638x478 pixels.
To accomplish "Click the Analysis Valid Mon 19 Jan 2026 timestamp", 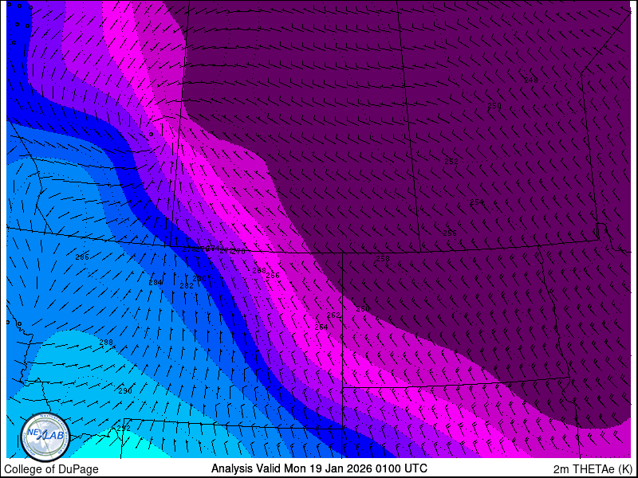I will [320, 468].
